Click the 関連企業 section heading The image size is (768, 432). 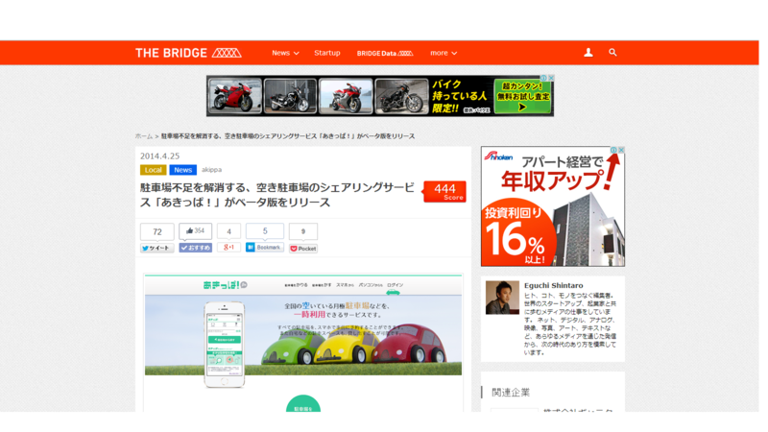[x=511, y=393]
